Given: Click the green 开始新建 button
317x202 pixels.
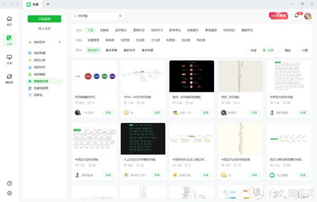Looking at the screenshot, I should 44,19.
